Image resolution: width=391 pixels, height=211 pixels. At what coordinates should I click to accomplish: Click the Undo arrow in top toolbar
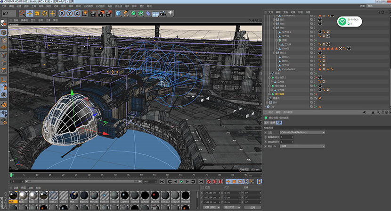[x=5, y=13]
